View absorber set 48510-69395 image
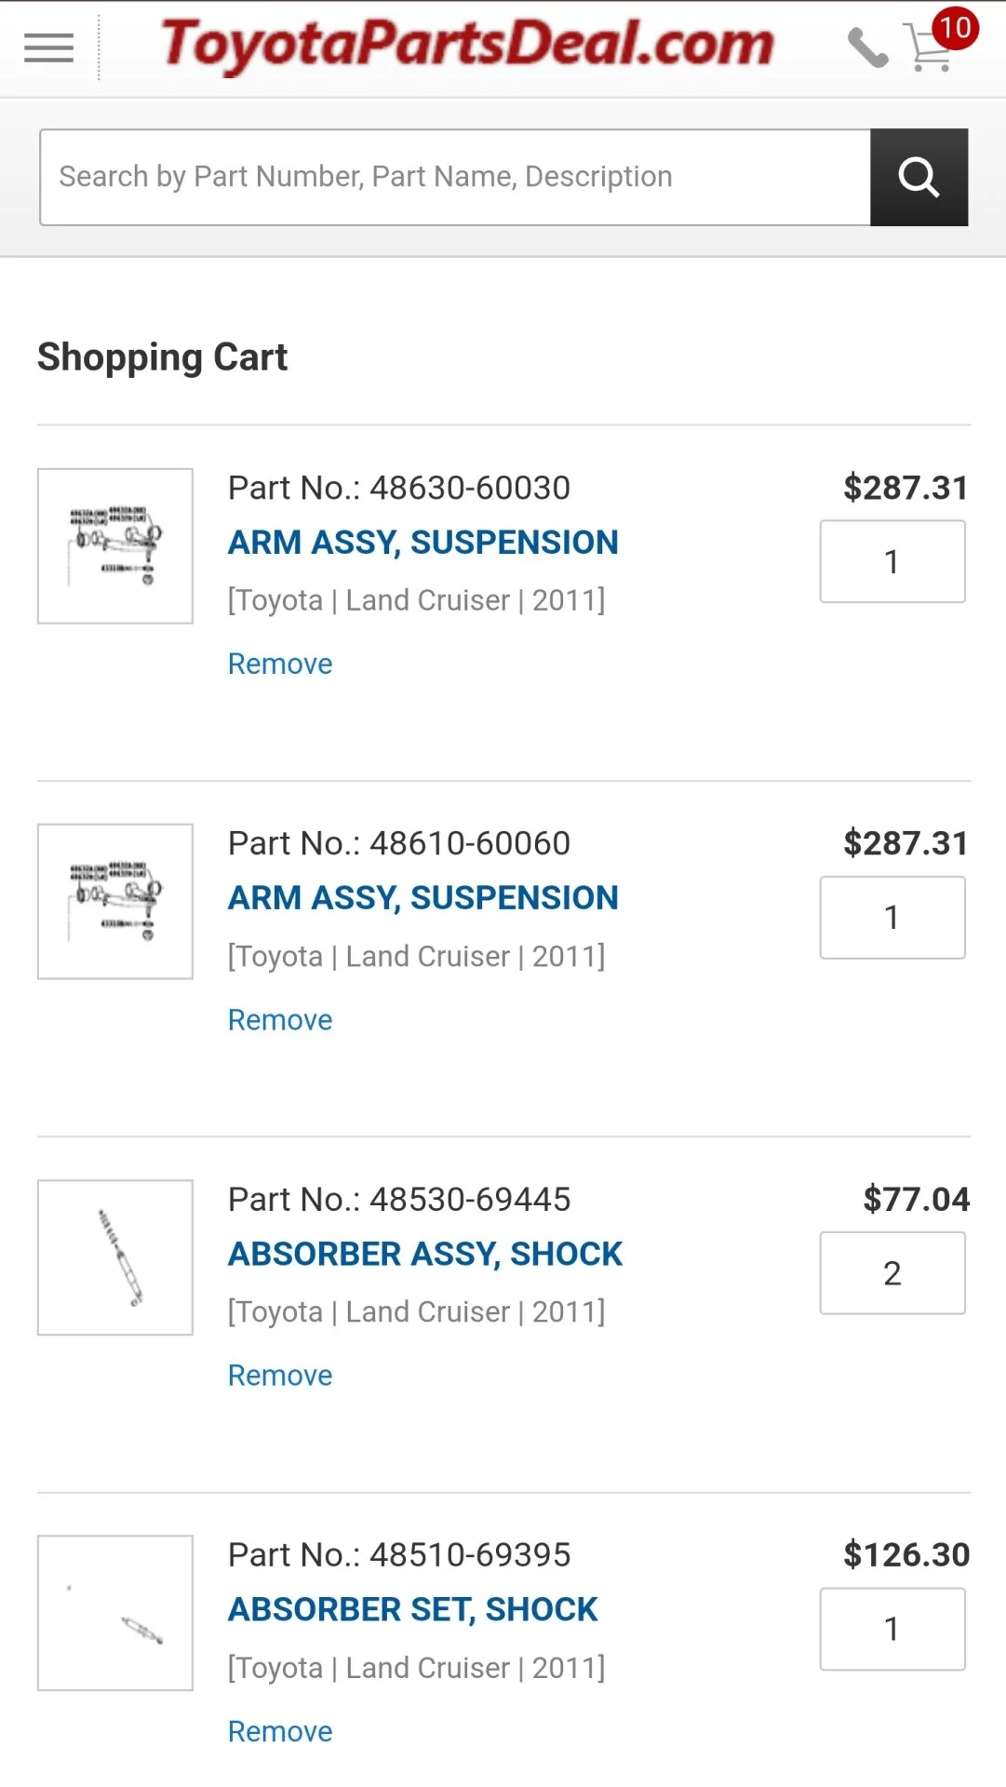The image size is (1006, 1787). click(x=115, y=1613)
